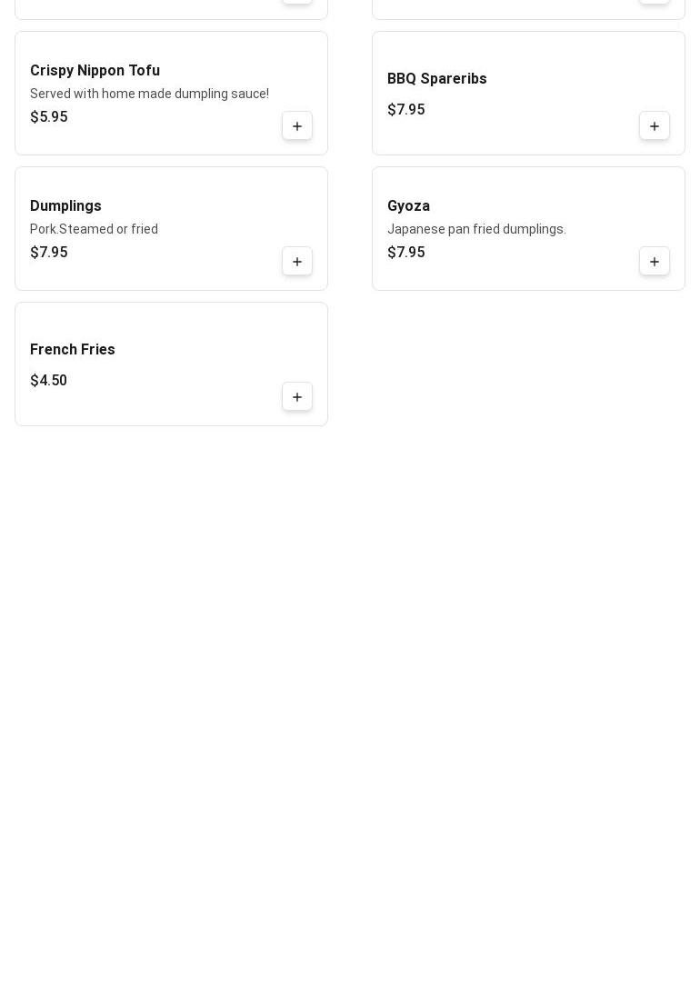This screenshot has height=987, width=700.
Task: Open the Dumplings item title
Action: pyautogui.click(x=65, y=206)
